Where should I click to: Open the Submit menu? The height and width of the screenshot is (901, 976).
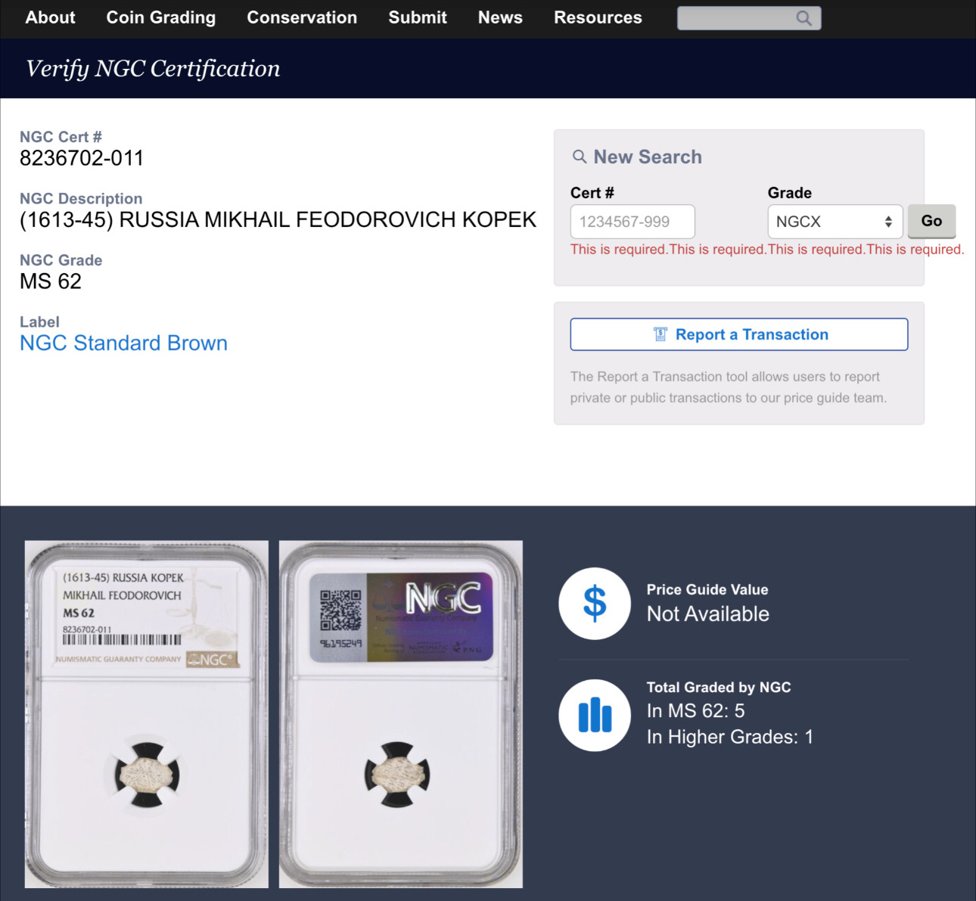pyautogui.click(x=418, y=17)
